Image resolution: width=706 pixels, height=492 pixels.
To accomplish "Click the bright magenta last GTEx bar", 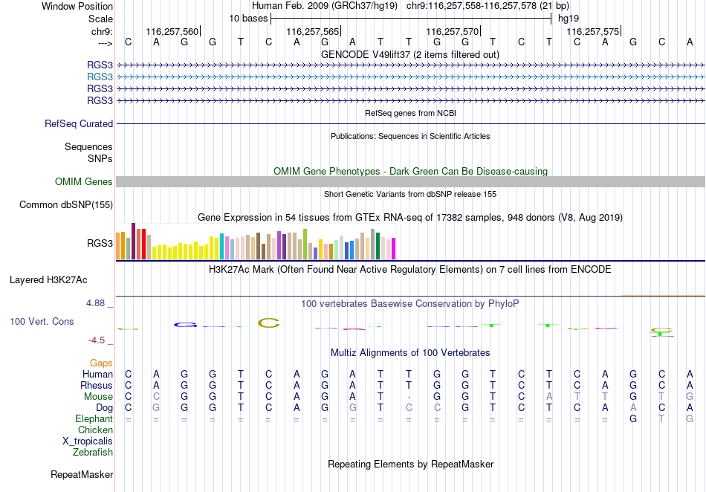I will tap(394, 248).
